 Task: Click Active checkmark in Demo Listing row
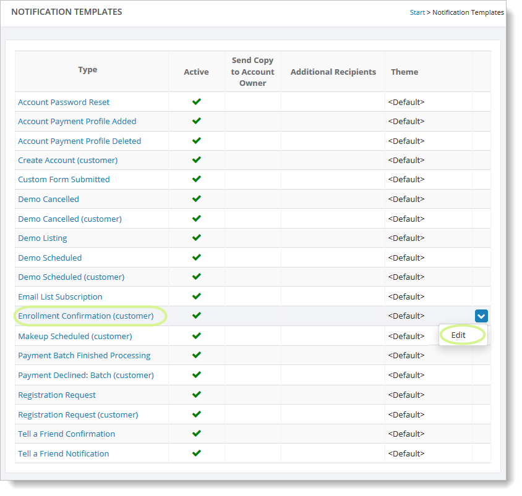tap(197, 237)
